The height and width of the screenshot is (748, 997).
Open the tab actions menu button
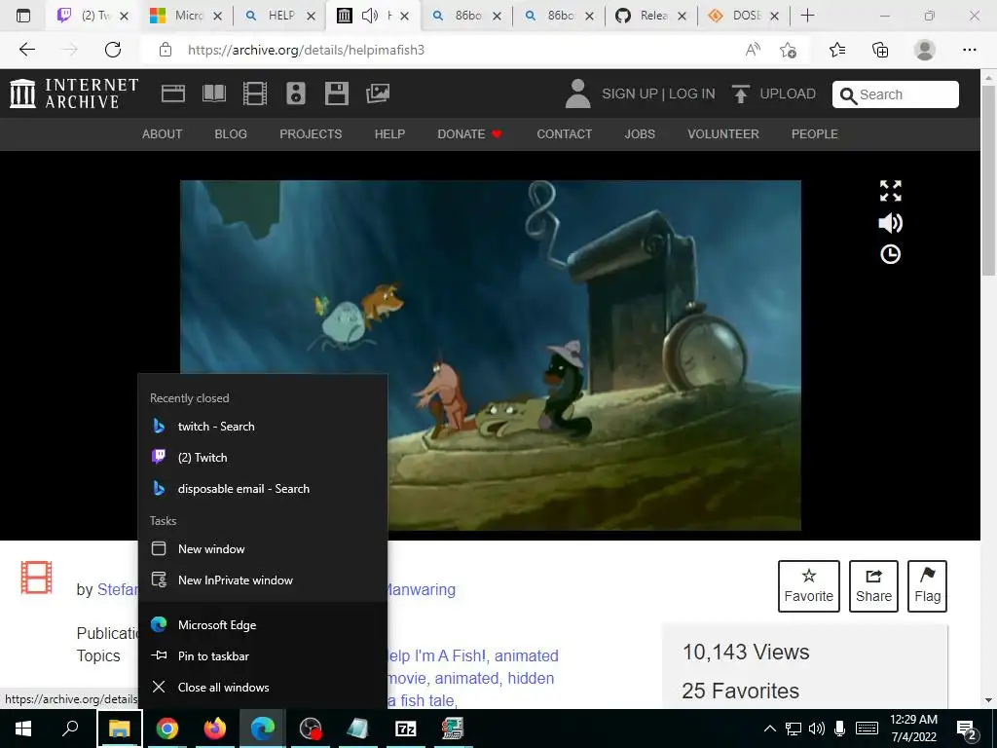pos(23,16)
